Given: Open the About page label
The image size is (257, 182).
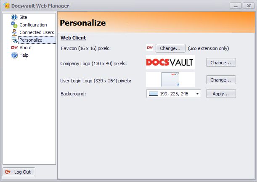Looking at the screenshot, I should (26, 47).
